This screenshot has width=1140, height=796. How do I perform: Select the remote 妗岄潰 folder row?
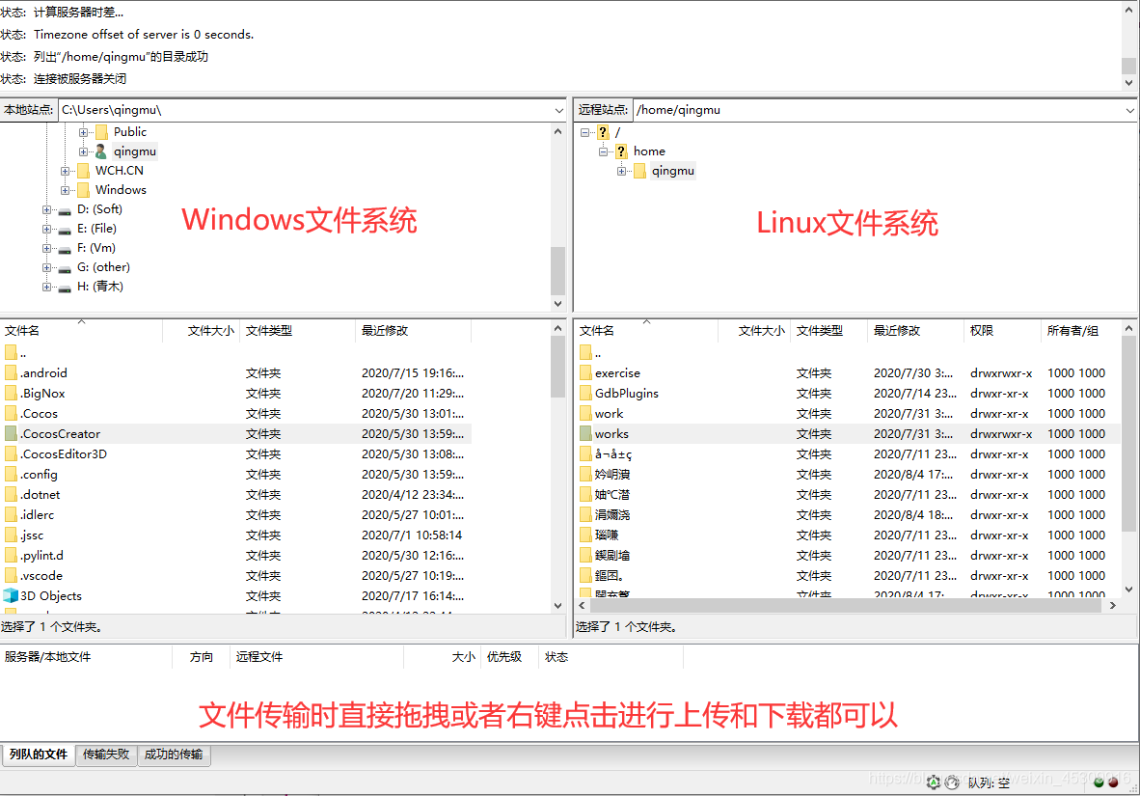[846, 475]
